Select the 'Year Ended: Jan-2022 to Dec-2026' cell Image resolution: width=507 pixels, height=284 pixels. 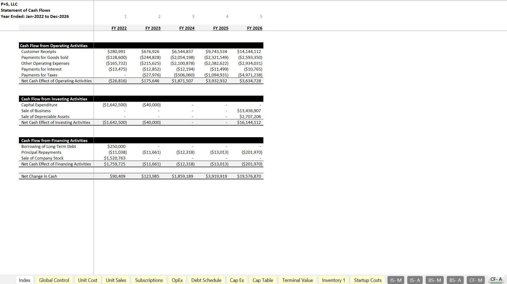35,16
